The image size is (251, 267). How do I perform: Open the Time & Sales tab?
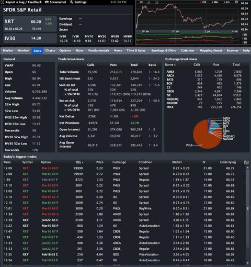click(136, 51)
